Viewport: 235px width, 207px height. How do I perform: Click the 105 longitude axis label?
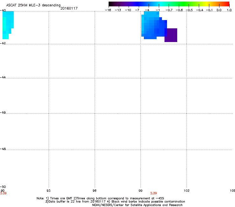pos(232,191)
